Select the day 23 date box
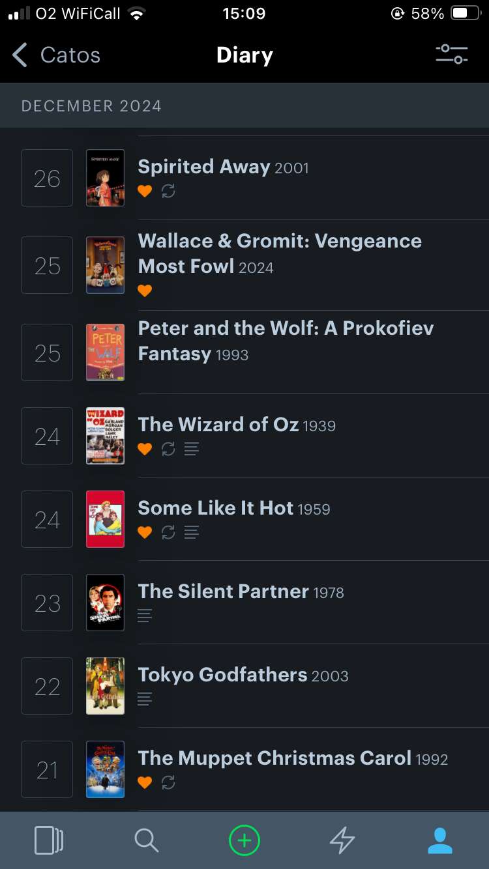This screenshot has width=489, height=869. 47,603
